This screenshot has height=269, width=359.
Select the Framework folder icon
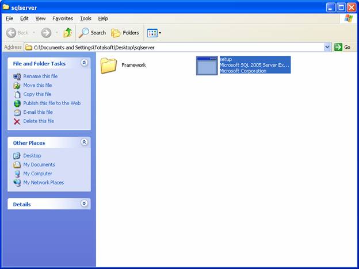point(109,66)
